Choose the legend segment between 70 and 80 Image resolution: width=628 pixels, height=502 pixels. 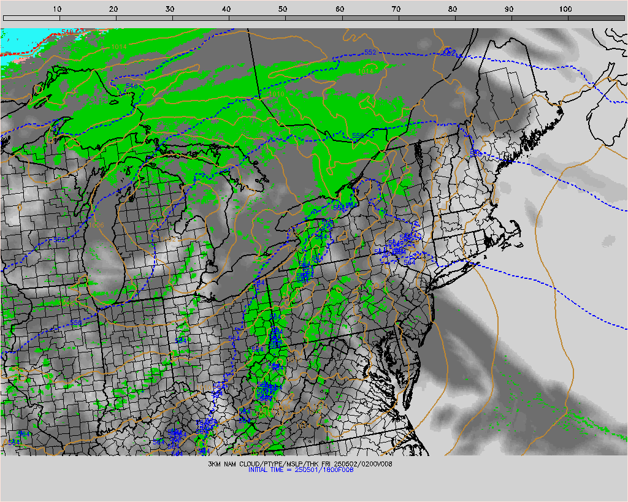tap(427, 18)
